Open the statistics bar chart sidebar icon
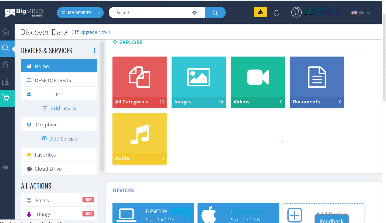386x223 pixels. pos(6,81)
